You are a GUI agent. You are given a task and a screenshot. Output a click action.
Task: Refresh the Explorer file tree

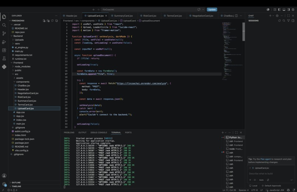coord(52,21)
